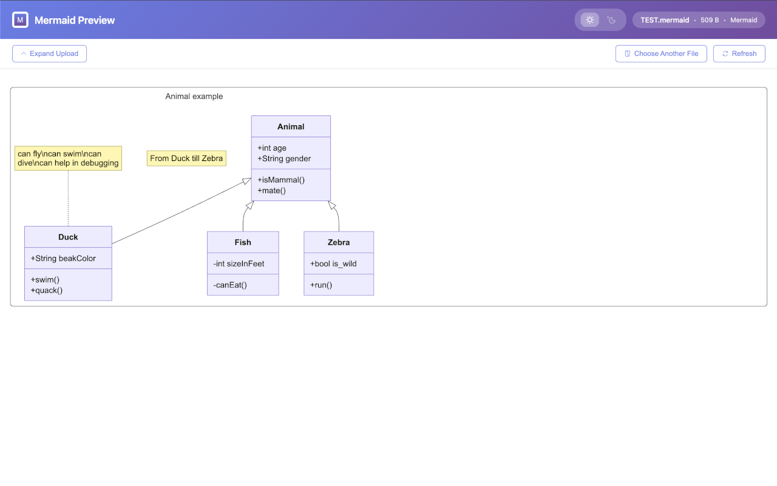
Task: Click the -canEat() method
Action: click(x=230, y=285)
